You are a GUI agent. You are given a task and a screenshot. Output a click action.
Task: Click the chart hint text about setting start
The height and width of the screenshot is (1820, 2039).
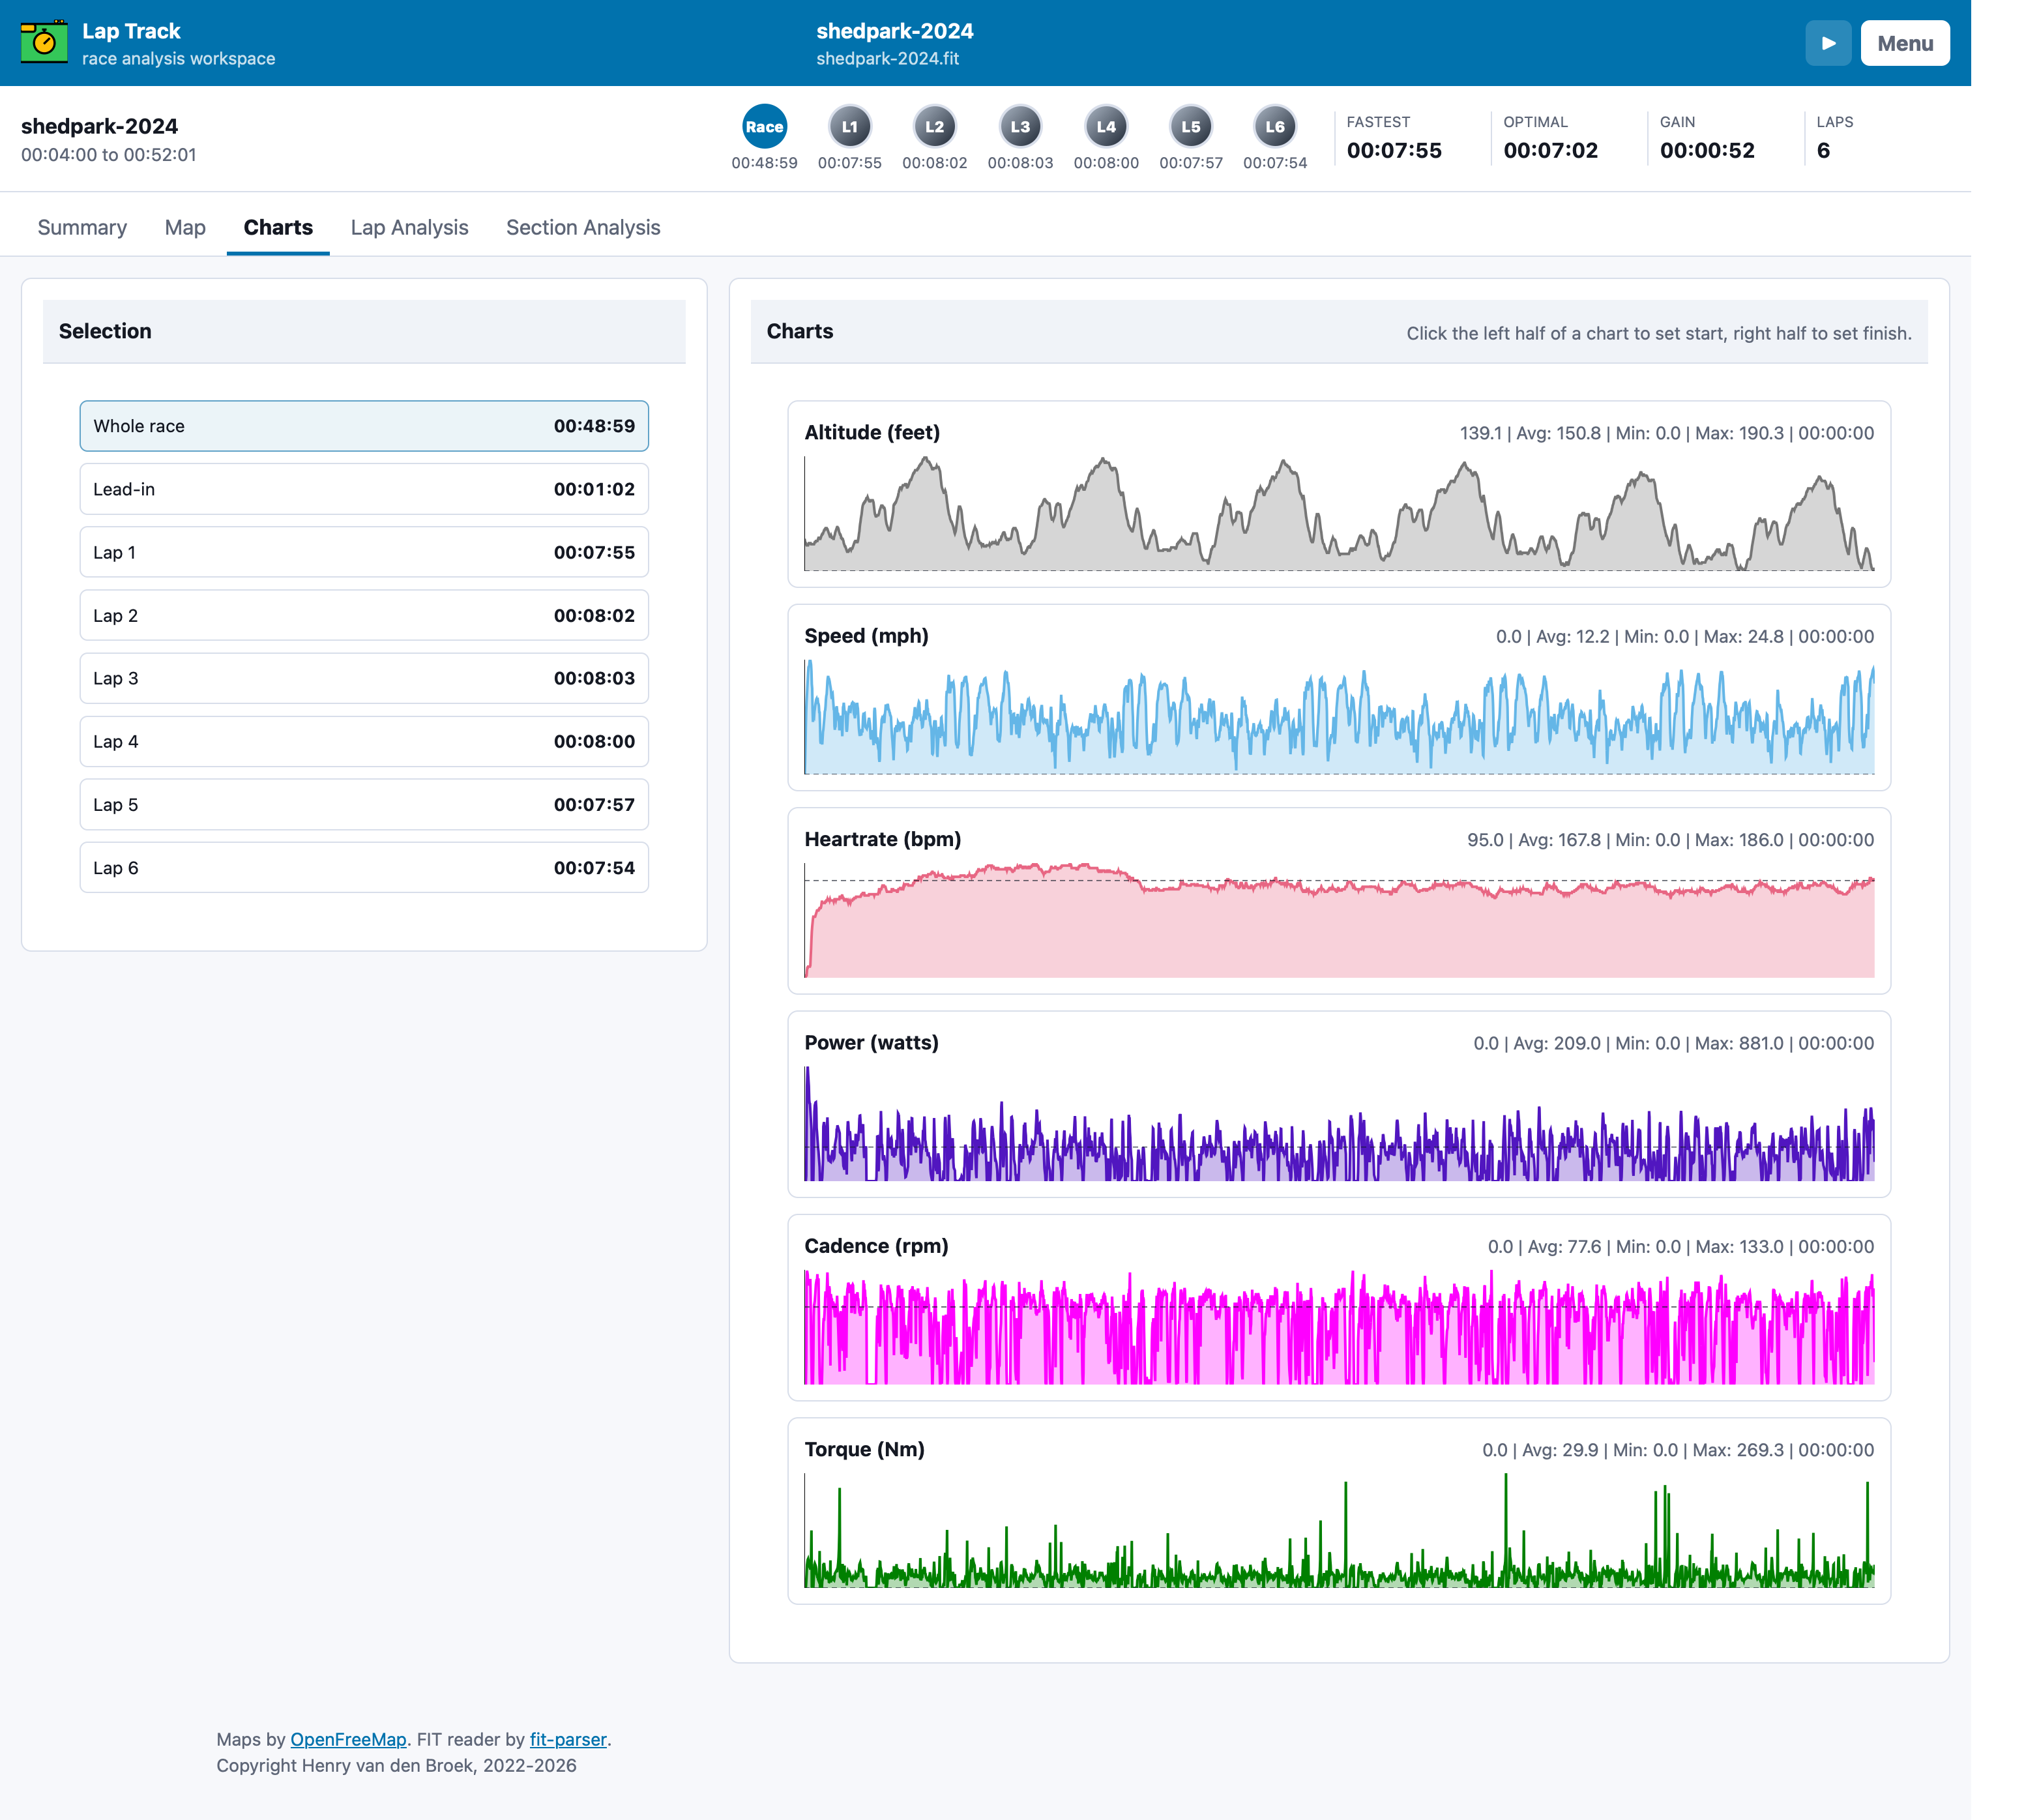[1659, 333]
